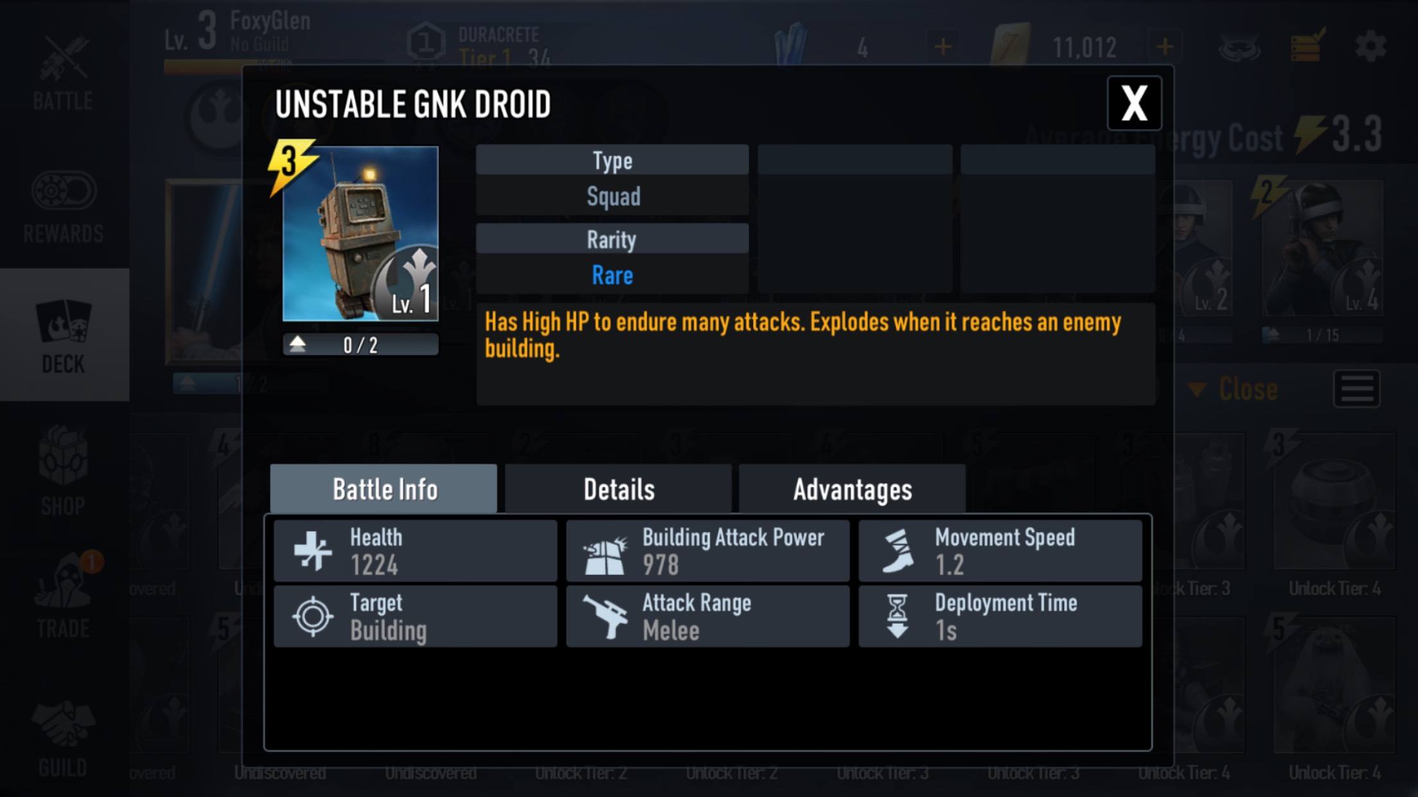1418x797 pixels.
Task: Add credits with plus beside 11,012
Action: pyautogui.click(x=1164, y=46)
